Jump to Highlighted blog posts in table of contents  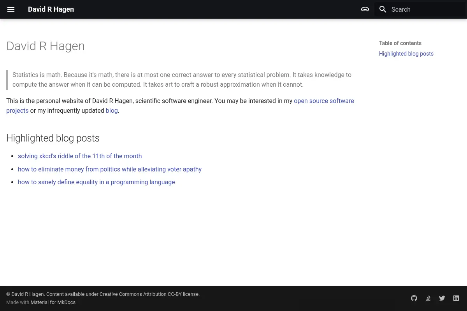point(406,54)
